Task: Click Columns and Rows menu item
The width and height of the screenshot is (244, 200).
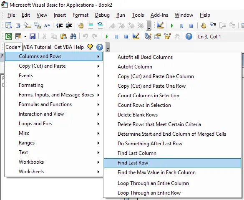Action: point(54,56)
